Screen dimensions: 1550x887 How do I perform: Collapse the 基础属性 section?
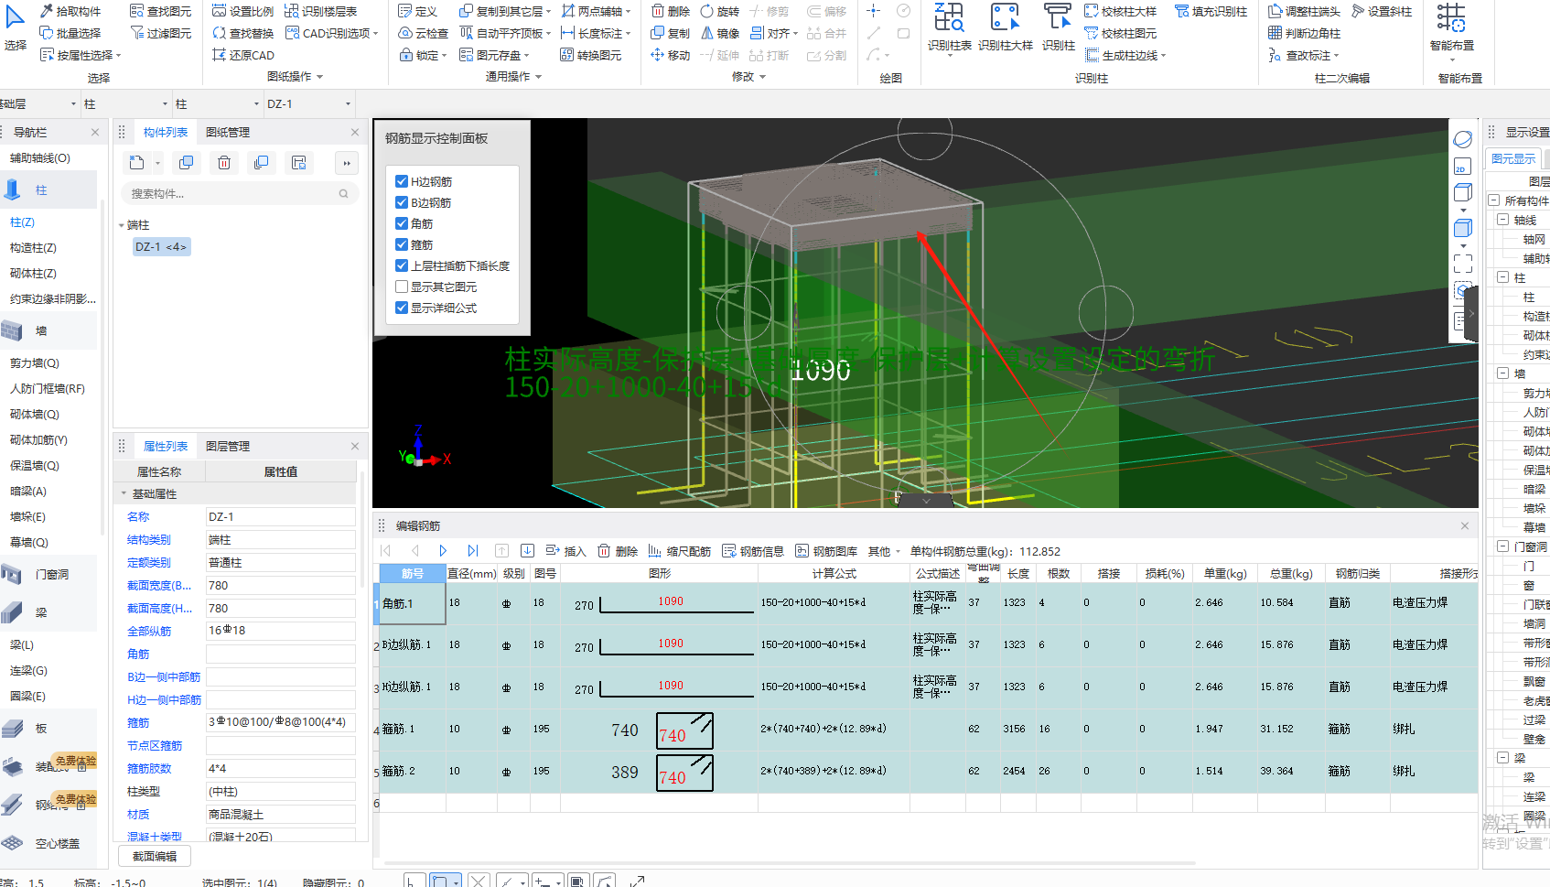pyautogui.click(x=124, y=493)
